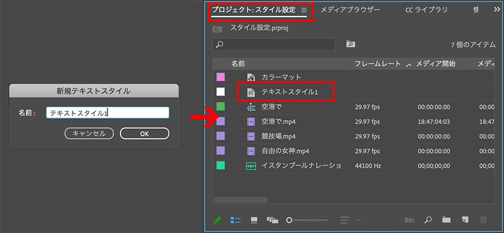This screenshot has width=504, height=233.
Task: Click the teal label swatch of イスタンブールナレーショ
Action: click(221, 166)
